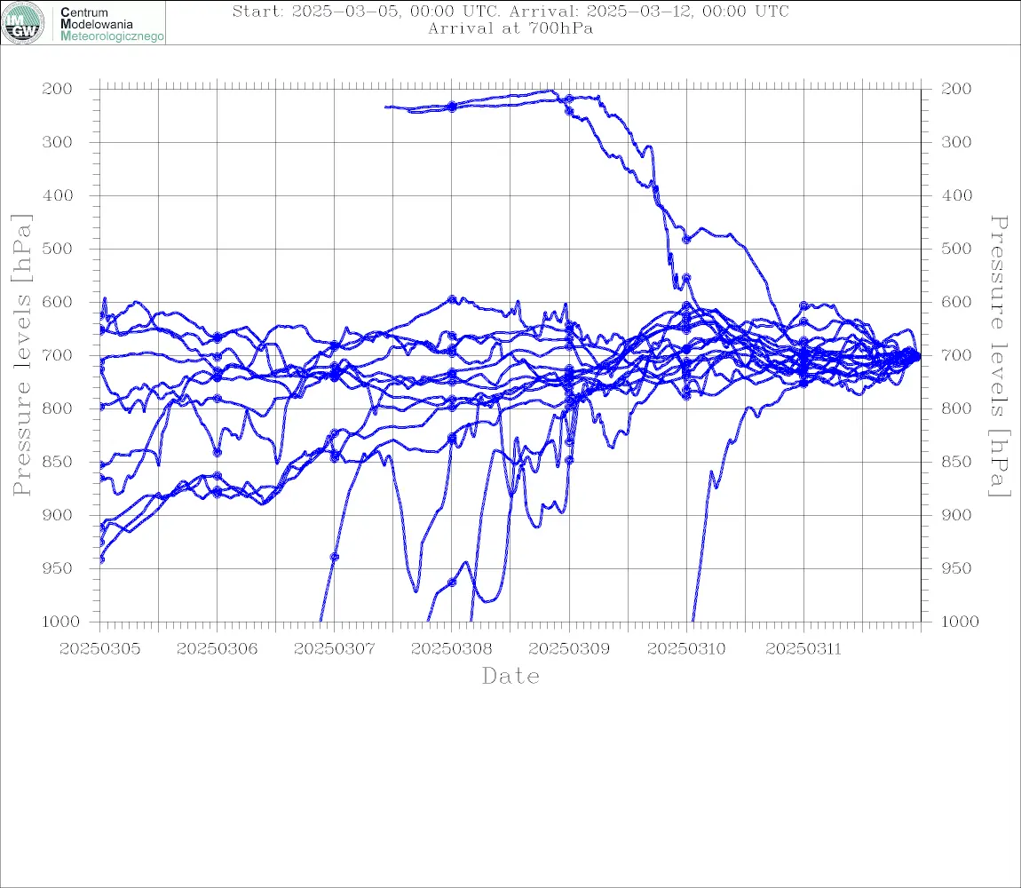Click the left axis 300 label
Screen dimensions: 1021x888
tap(58, 142)
